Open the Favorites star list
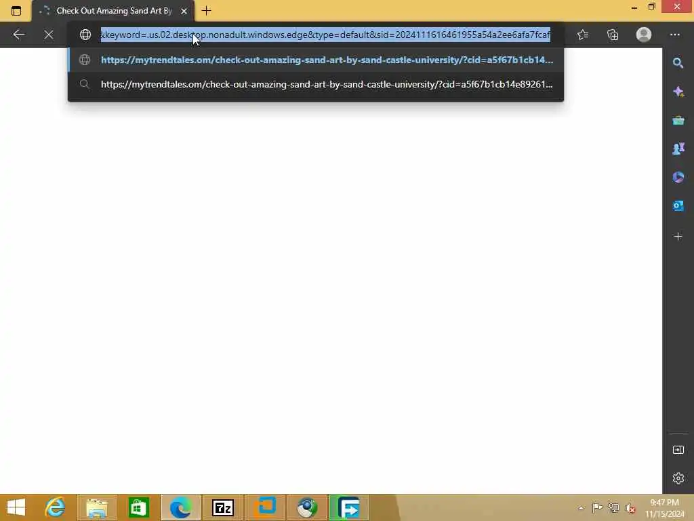Image resolution: width=694 pixels, height=521 pixels. tap(583, 35)
